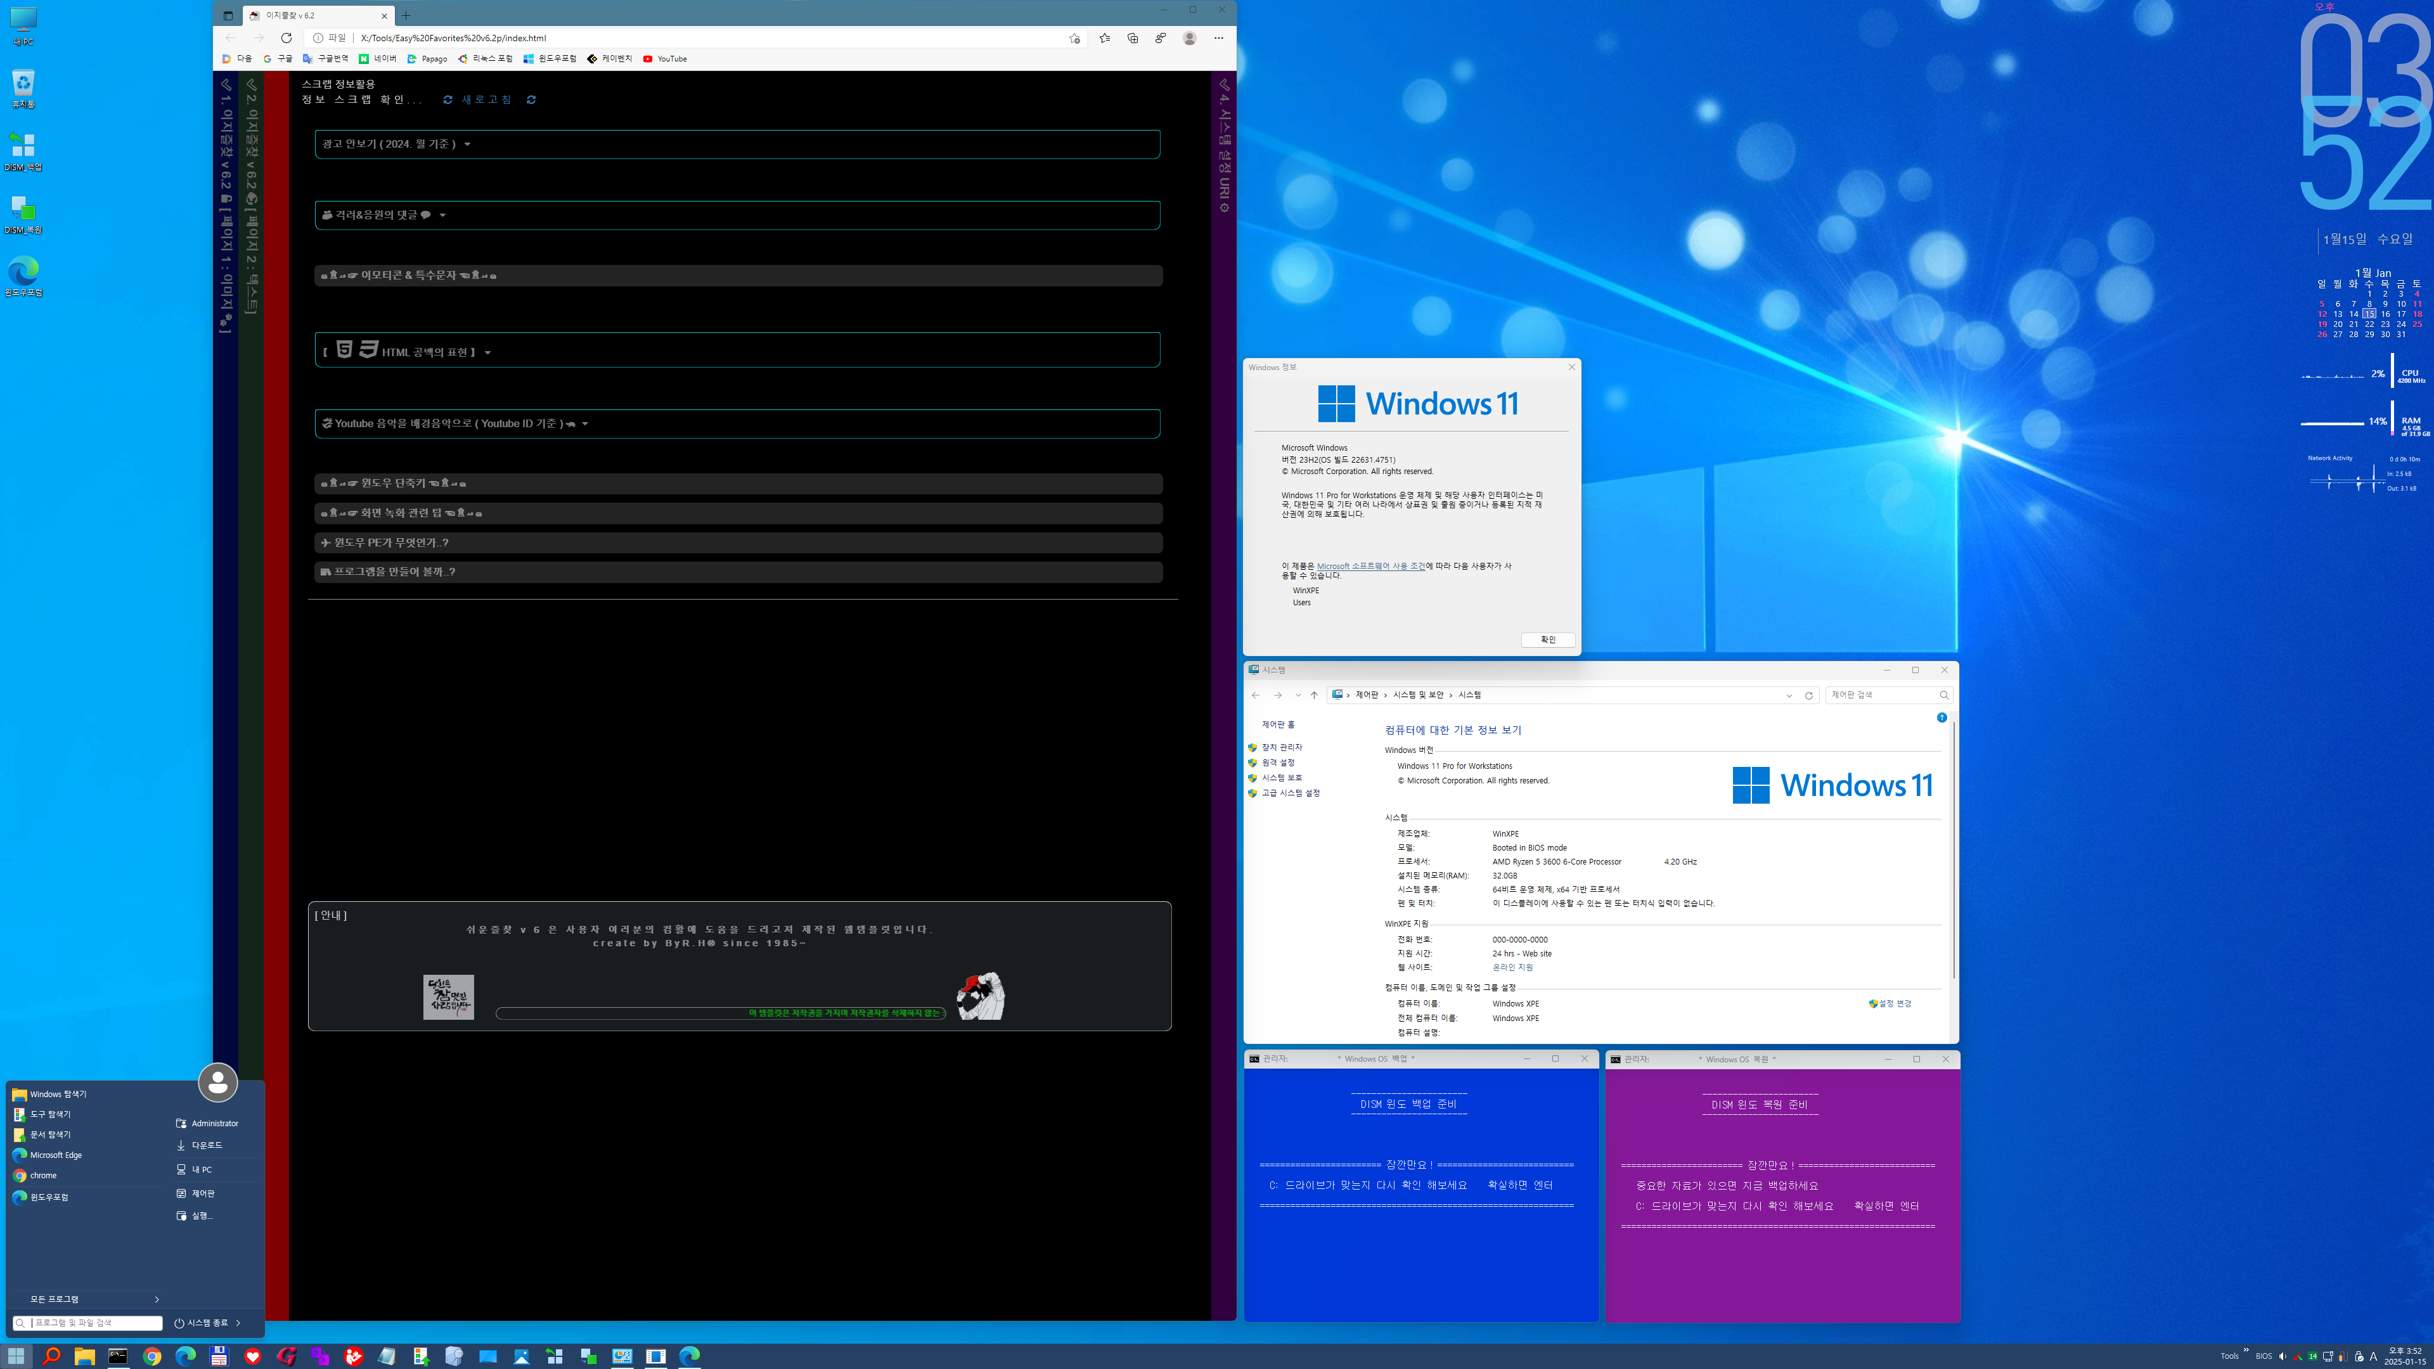Viewport: 2434px width, 1369px height.
Task: Open 온라인 지원 website link
Action: tap(1513, 967)
